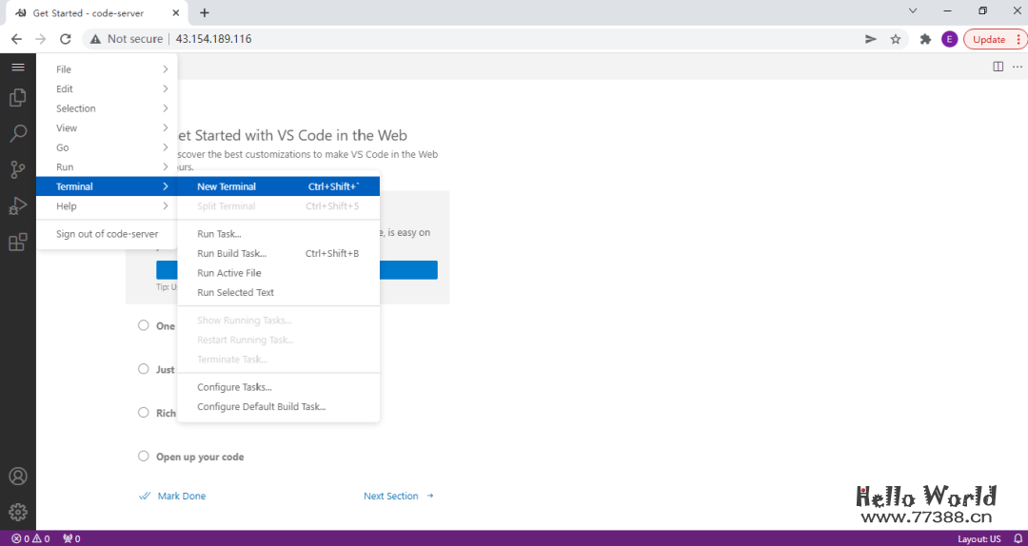The width and height of the screenshot is (1028, 546).
Task: Select the step radio button starting with 'One'
Action: tap(144, 325)
